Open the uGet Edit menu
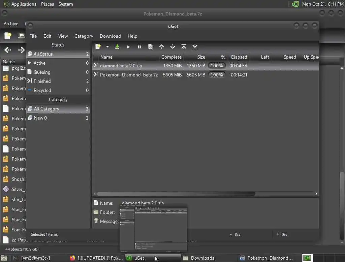Viewport: 345px width, 262px height. [x=47, y=36]
